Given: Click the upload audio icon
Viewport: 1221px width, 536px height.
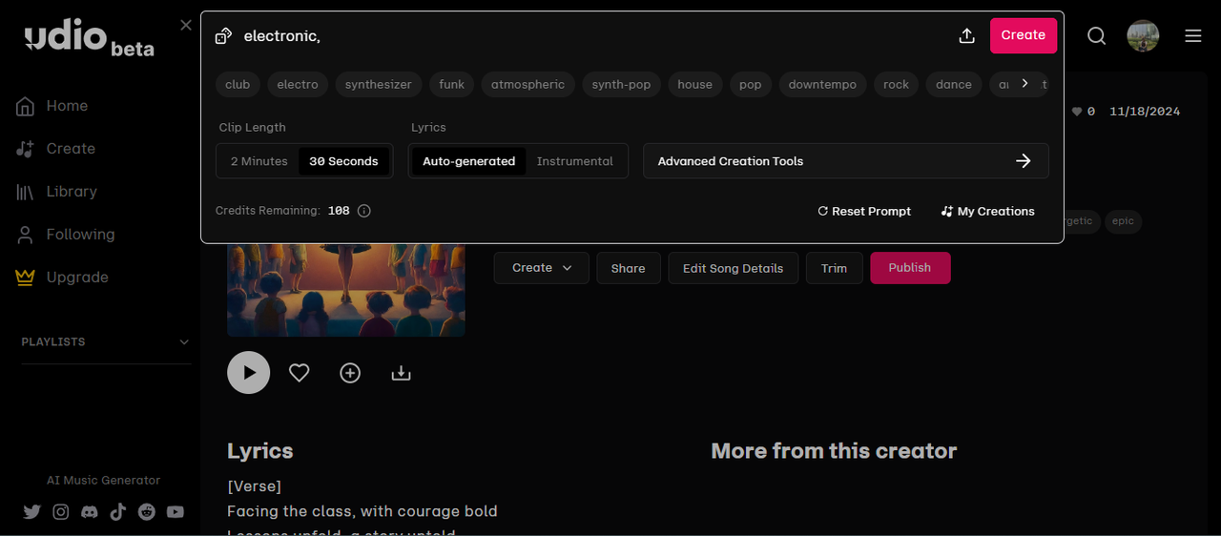Looking at the screenshot, I should point(966,35).
